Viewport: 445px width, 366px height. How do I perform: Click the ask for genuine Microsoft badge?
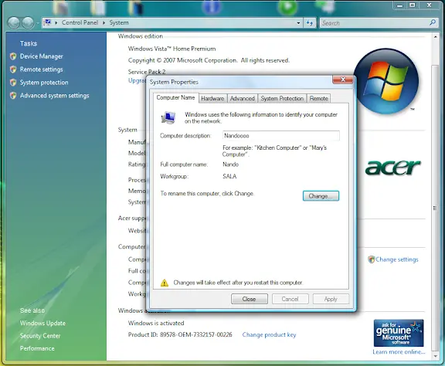coord(399,333)
